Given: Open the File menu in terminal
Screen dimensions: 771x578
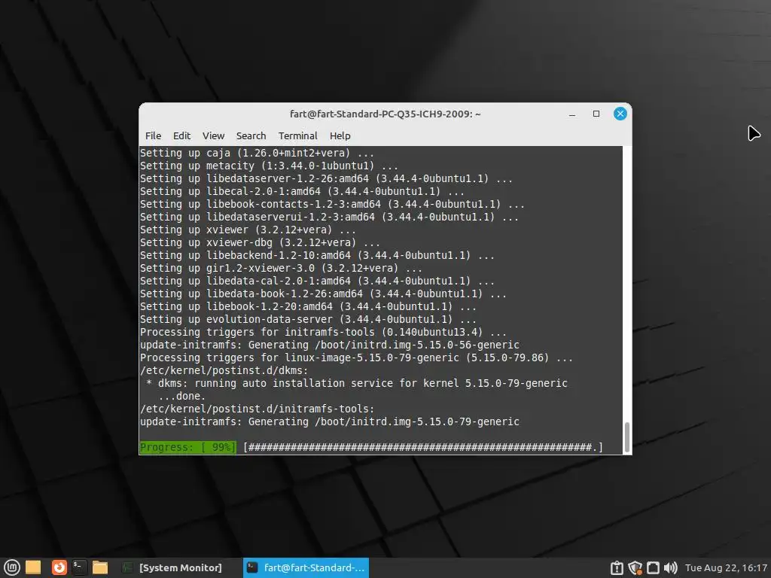Looking at the screenshot, I should (x=153, y=135).
